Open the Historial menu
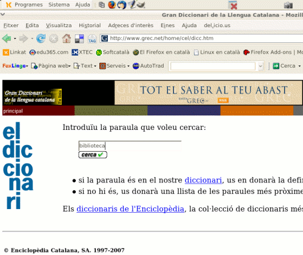The height and width of the screenshot is (255, 303). pyautogui.click(x=90, y=25)
